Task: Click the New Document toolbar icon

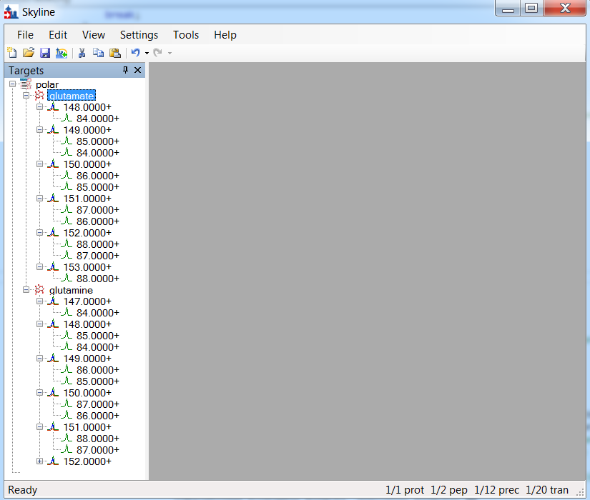Action: click(x=12, y=53)
